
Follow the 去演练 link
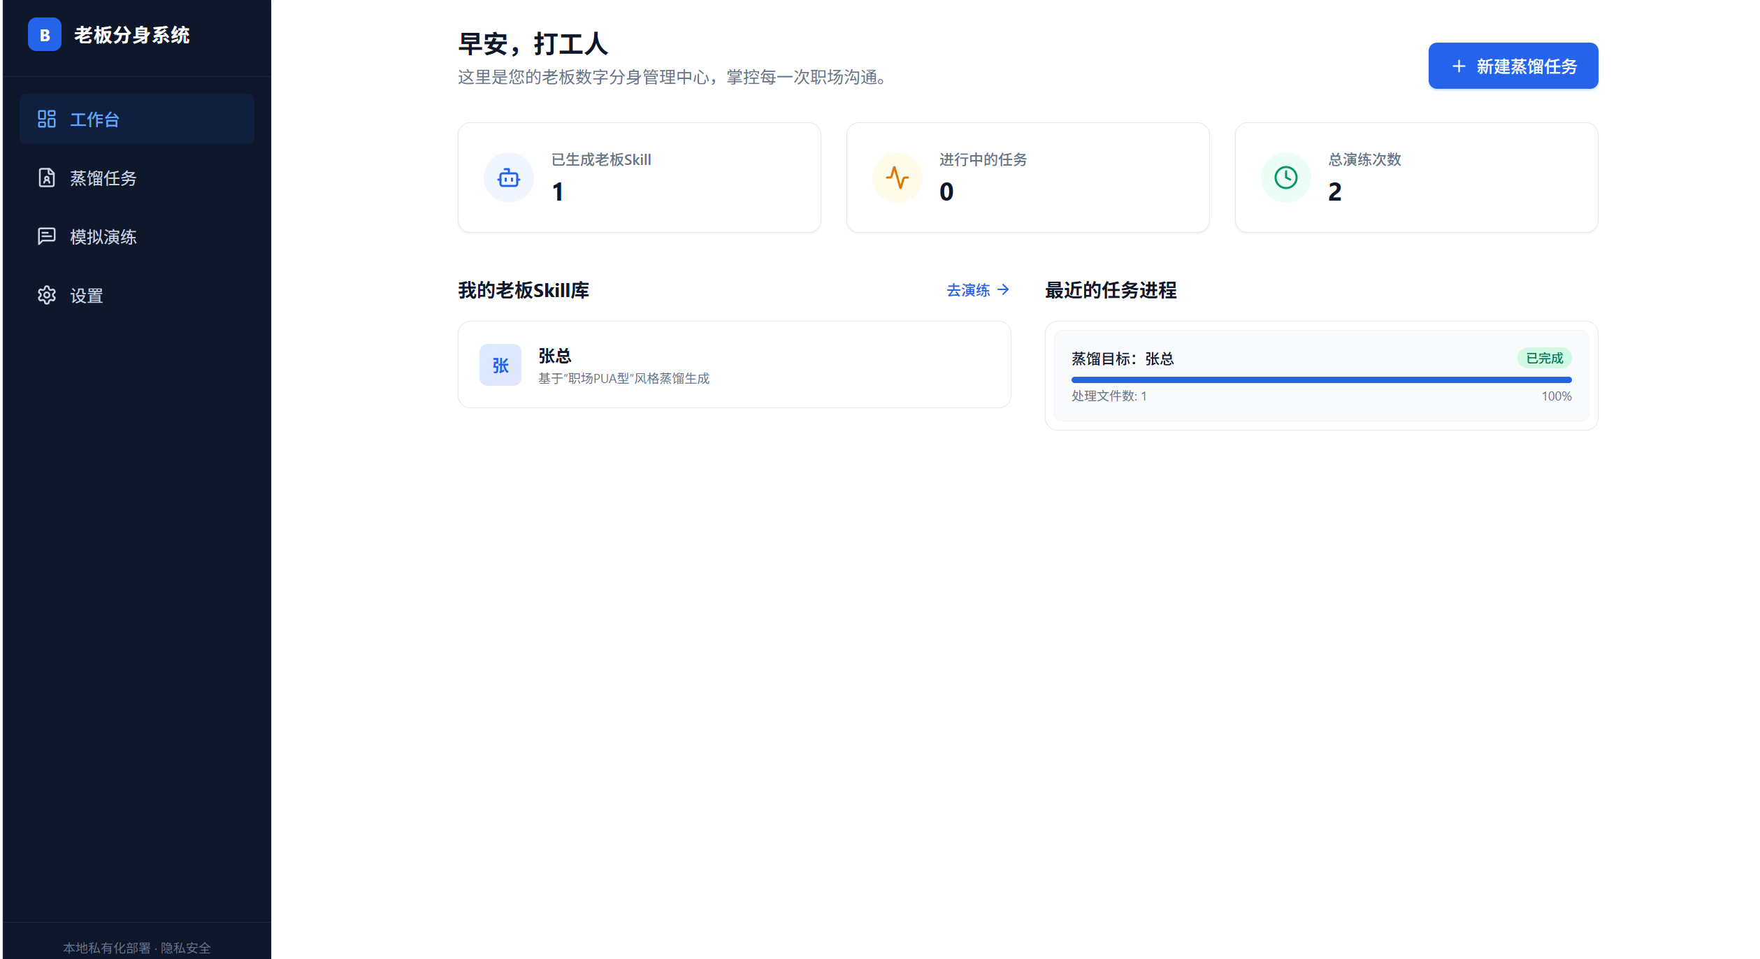click(x=968, y=290)
